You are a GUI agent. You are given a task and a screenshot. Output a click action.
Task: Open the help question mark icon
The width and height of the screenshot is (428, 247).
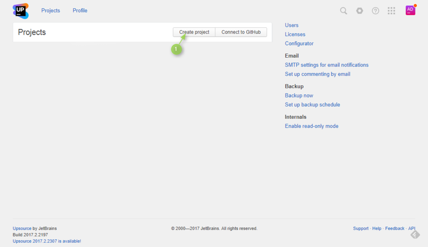376,10
